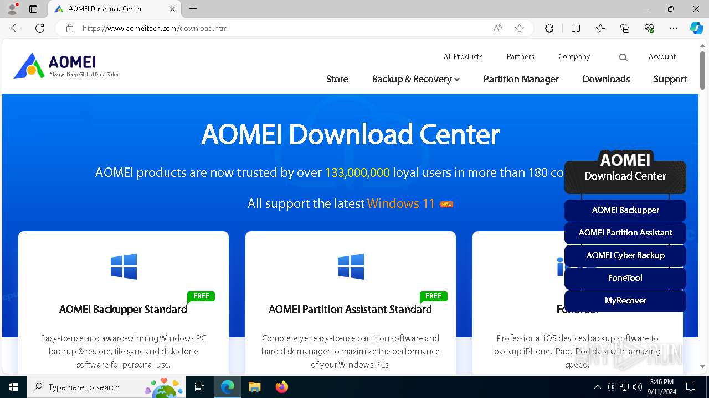This screenshot has height=398, width=709.
Task: Open site search magnifier icon
Action: (x=623, y=57)
